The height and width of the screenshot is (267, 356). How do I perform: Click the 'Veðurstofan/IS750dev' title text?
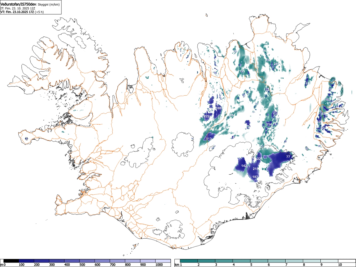coord(19,4)
